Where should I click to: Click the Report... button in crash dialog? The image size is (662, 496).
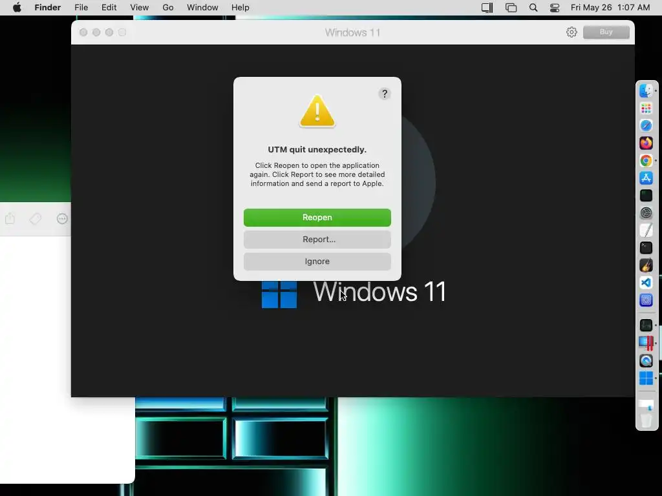pyautogui.click(x=317, y=239)
